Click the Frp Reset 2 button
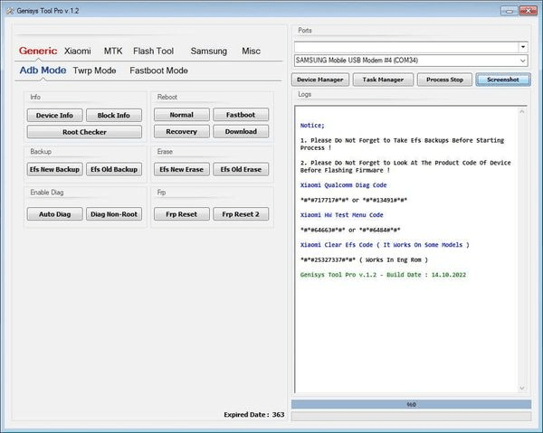The image size is (543, 433). pyautogui.click(x=241, y=214)
